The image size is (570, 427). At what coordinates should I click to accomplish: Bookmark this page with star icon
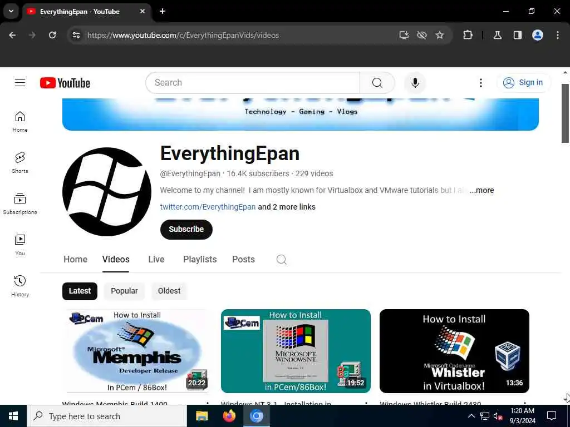point(440,35)
